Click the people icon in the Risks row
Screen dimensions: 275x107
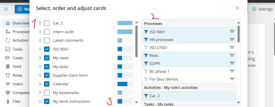(x=232, y=55)
